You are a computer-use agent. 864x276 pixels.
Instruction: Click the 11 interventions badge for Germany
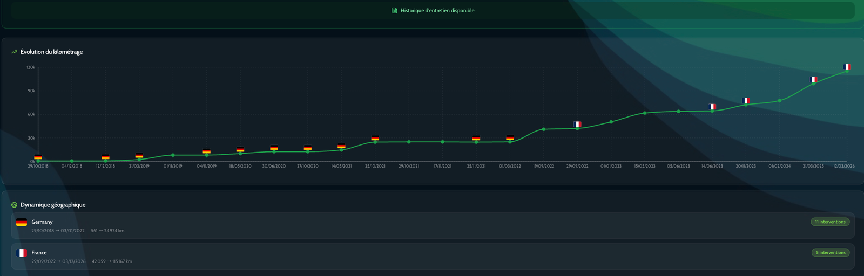click(x=830, y=222)
